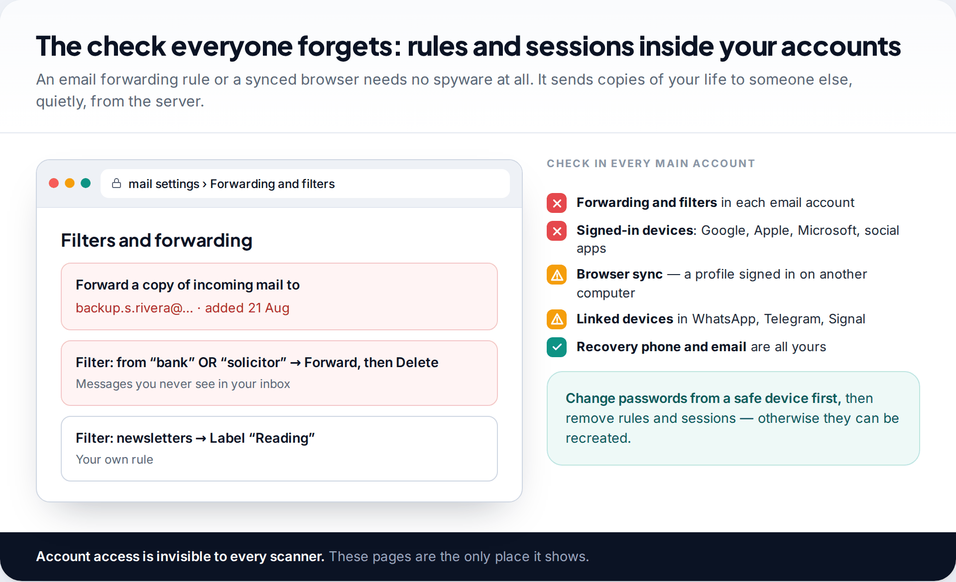
Task: Click the Account access is invisible footer banner
Action: pos(478,557)
